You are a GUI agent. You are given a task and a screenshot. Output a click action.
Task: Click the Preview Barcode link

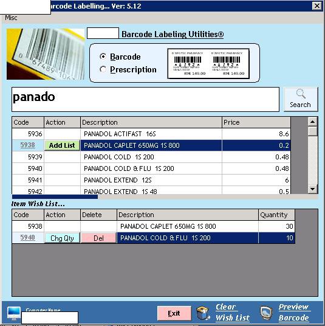tap(294, 313)
